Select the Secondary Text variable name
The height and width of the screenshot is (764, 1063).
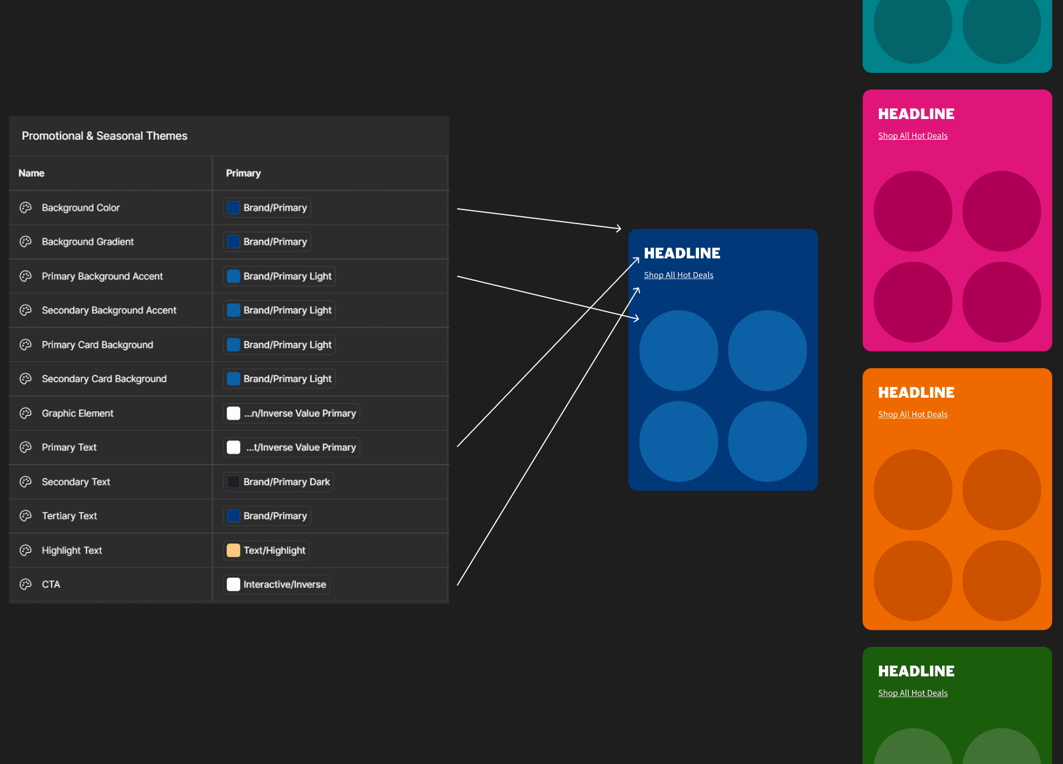pyautogui.click(x=76, y=482)
